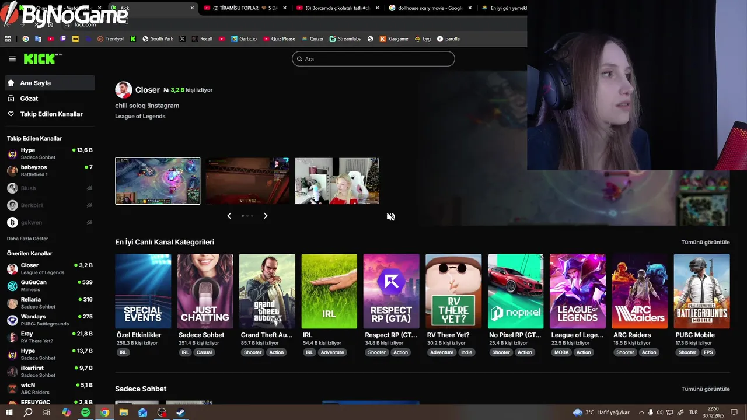Open Quiz Please bookmark
This screenshot has height=420, width=747.
[x=279, y=39]
